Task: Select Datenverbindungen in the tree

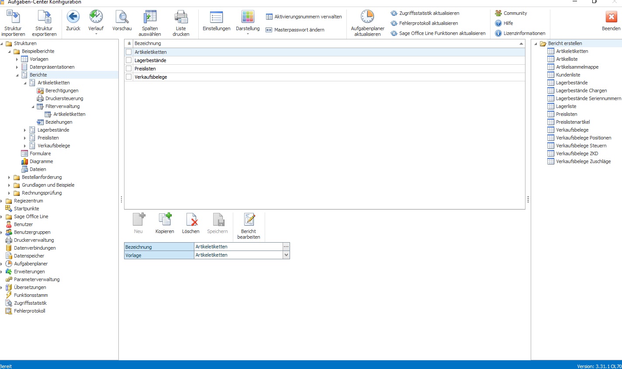Action: (x=35, y=248)
